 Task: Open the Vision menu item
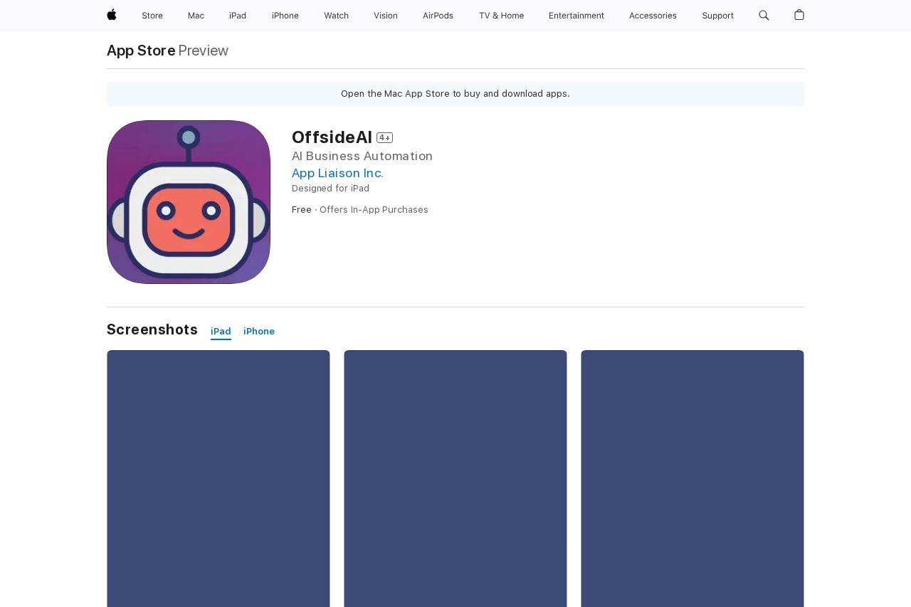click(x=386, y=16)
